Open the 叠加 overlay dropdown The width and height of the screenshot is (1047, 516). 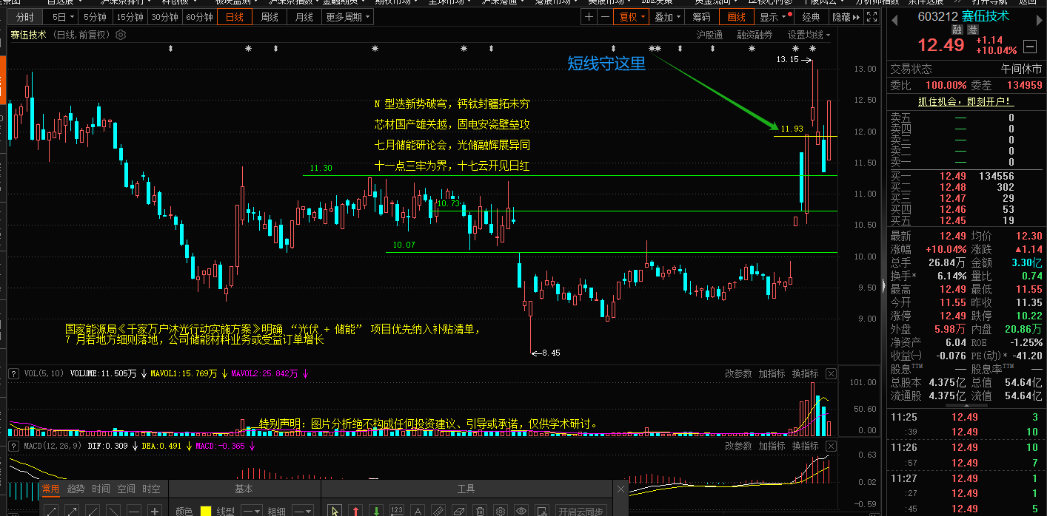tap(667, 17)
